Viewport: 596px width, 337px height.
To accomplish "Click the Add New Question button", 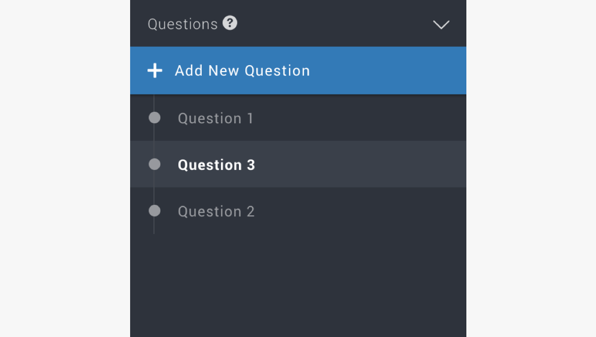I will pyautogui.click(x=298, y=71).
